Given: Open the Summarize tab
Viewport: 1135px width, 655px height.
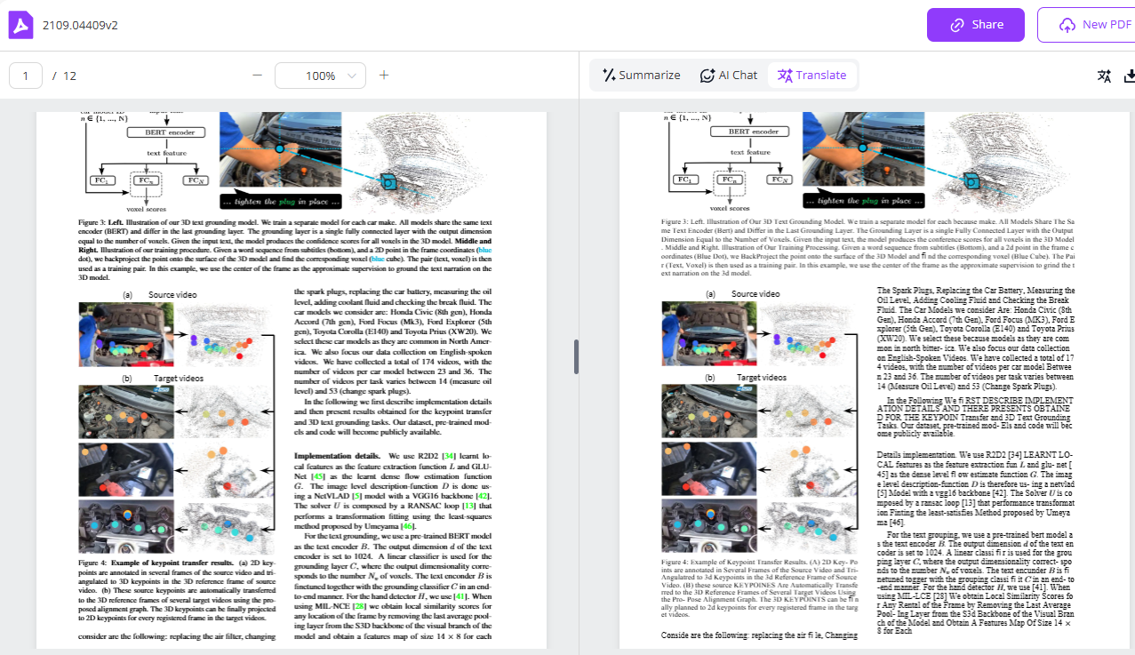Looking at the screenshot, I should (641, 76).
